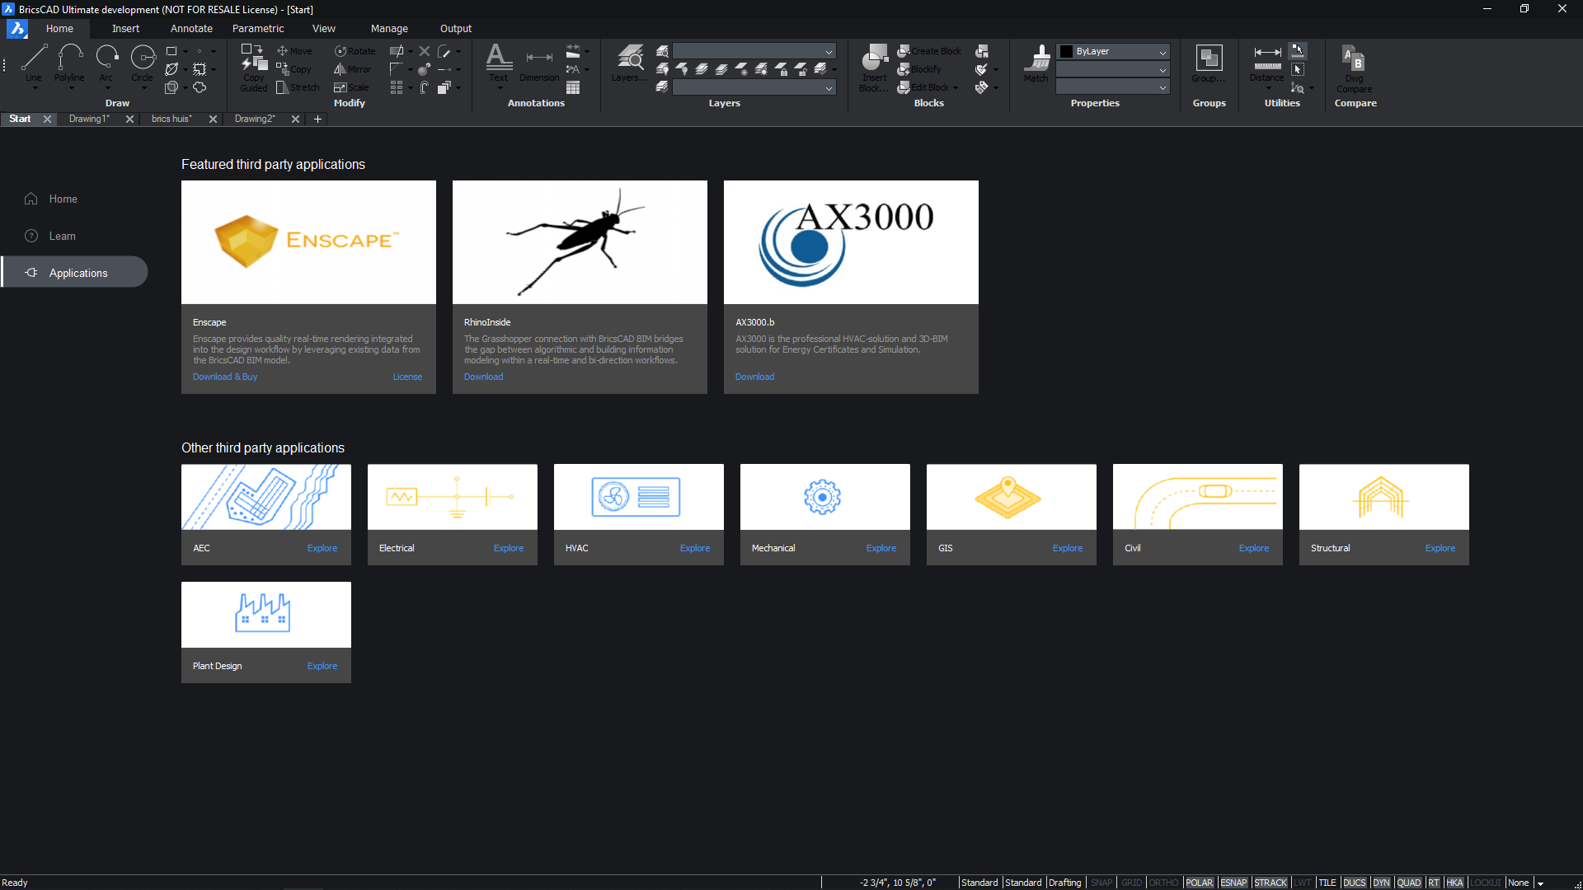Open the None dropdown arrow in status bar

click(1540, 883)
